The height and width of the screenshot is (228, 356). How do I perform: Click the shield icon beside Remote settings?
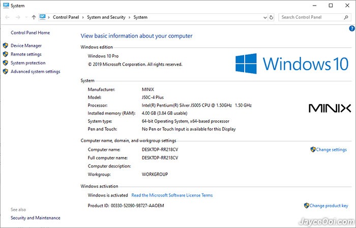[x=6, y=54]
